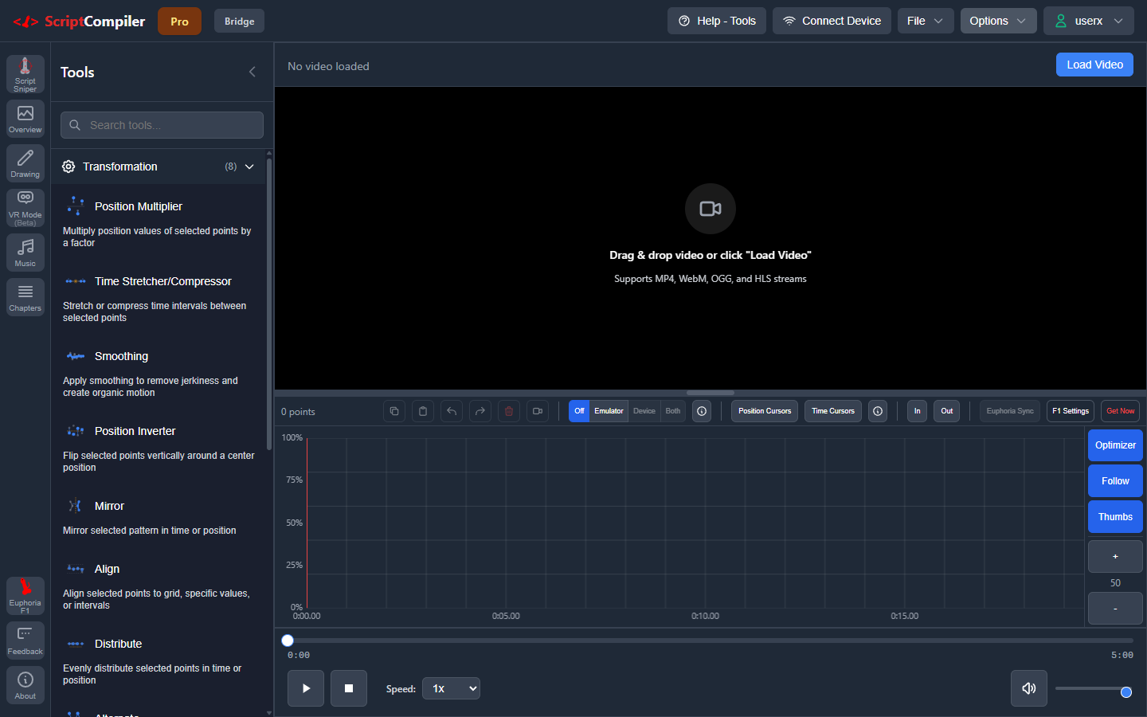This screenshot has height=717, width=1147.
Task: Switch to VR Mode (Beta)
Action: point(25,208)
